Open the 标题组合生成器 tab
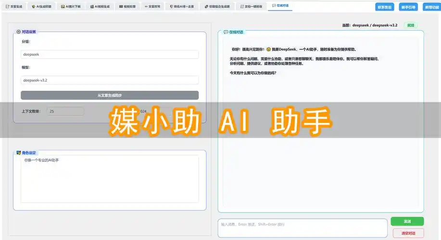Viewport: 441px width, 240px height. (x=217, y=6)
